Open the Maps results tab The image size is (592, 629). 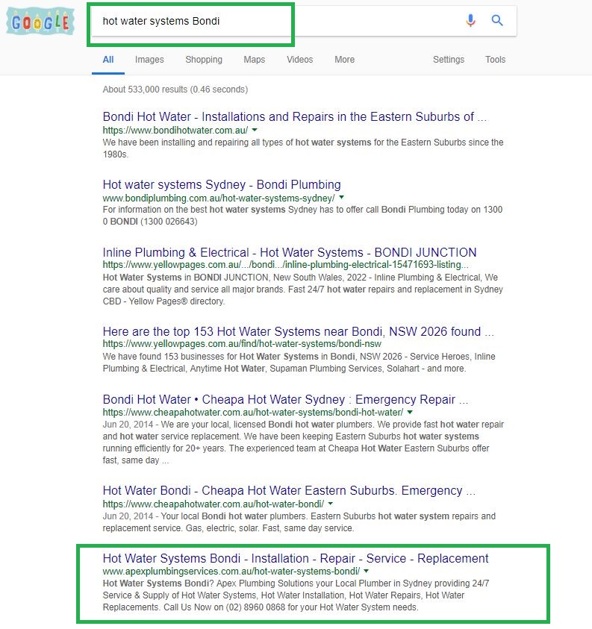click(254, 60)
